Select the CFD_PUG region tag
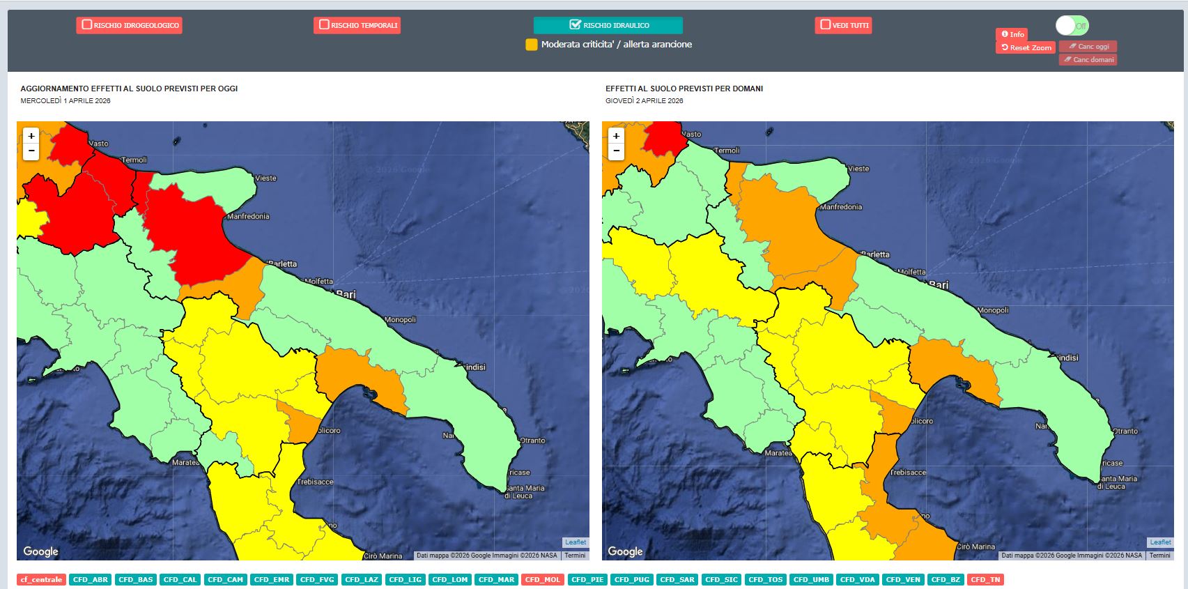The image size is (1188, 589). [631, 580]
